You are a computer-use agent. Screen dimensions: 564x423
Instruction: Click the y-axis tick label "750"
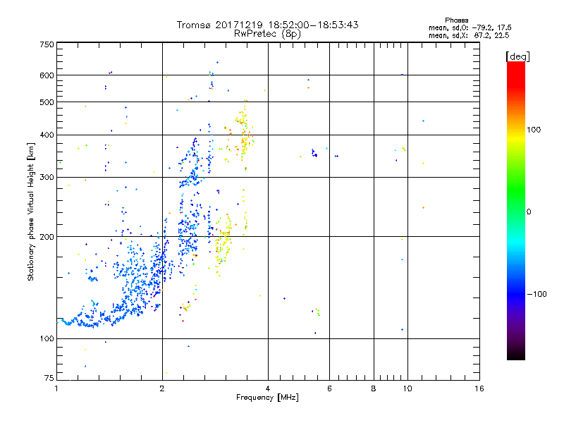[x=47, y=44]
